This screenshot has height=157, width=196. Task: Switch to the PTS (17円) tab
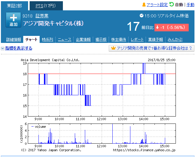pos(46,6)
